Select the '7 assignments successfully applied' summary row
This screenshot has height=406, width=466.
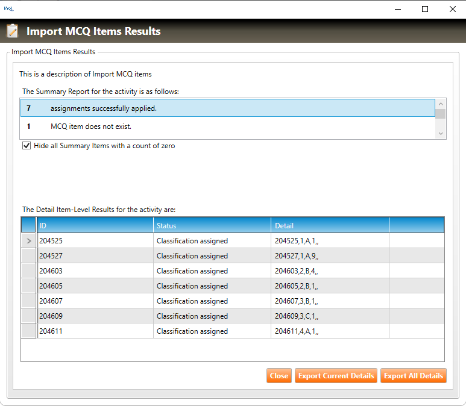coord(227,108)
